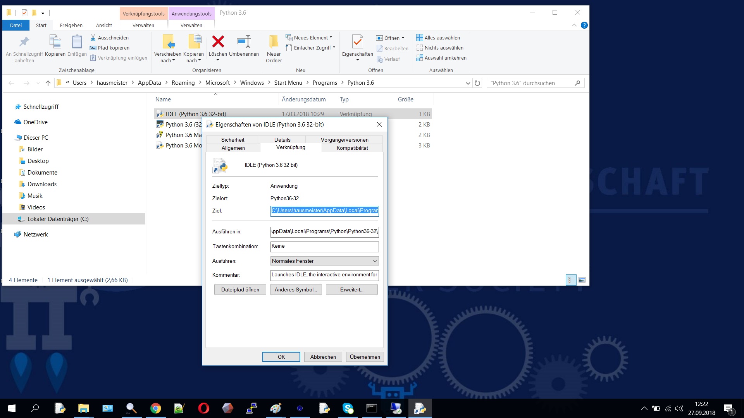This screenshot has height=418, width=744.
Task: Open the Kompatibilität tab
Action: coord(352,148)
